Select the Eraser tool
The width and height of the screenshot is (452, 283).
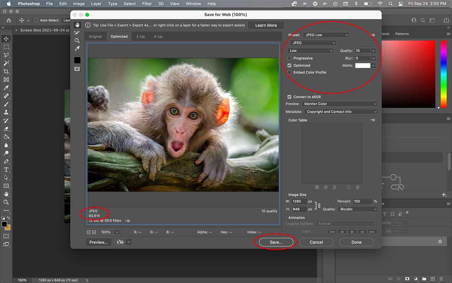[x=6, y=129]
